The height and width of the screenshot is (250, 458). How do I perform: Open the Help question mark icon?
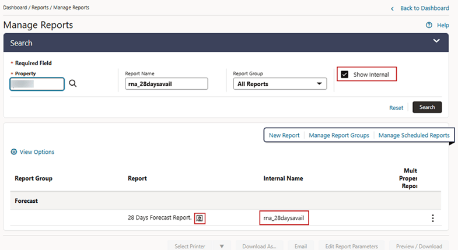click(429, 25)
